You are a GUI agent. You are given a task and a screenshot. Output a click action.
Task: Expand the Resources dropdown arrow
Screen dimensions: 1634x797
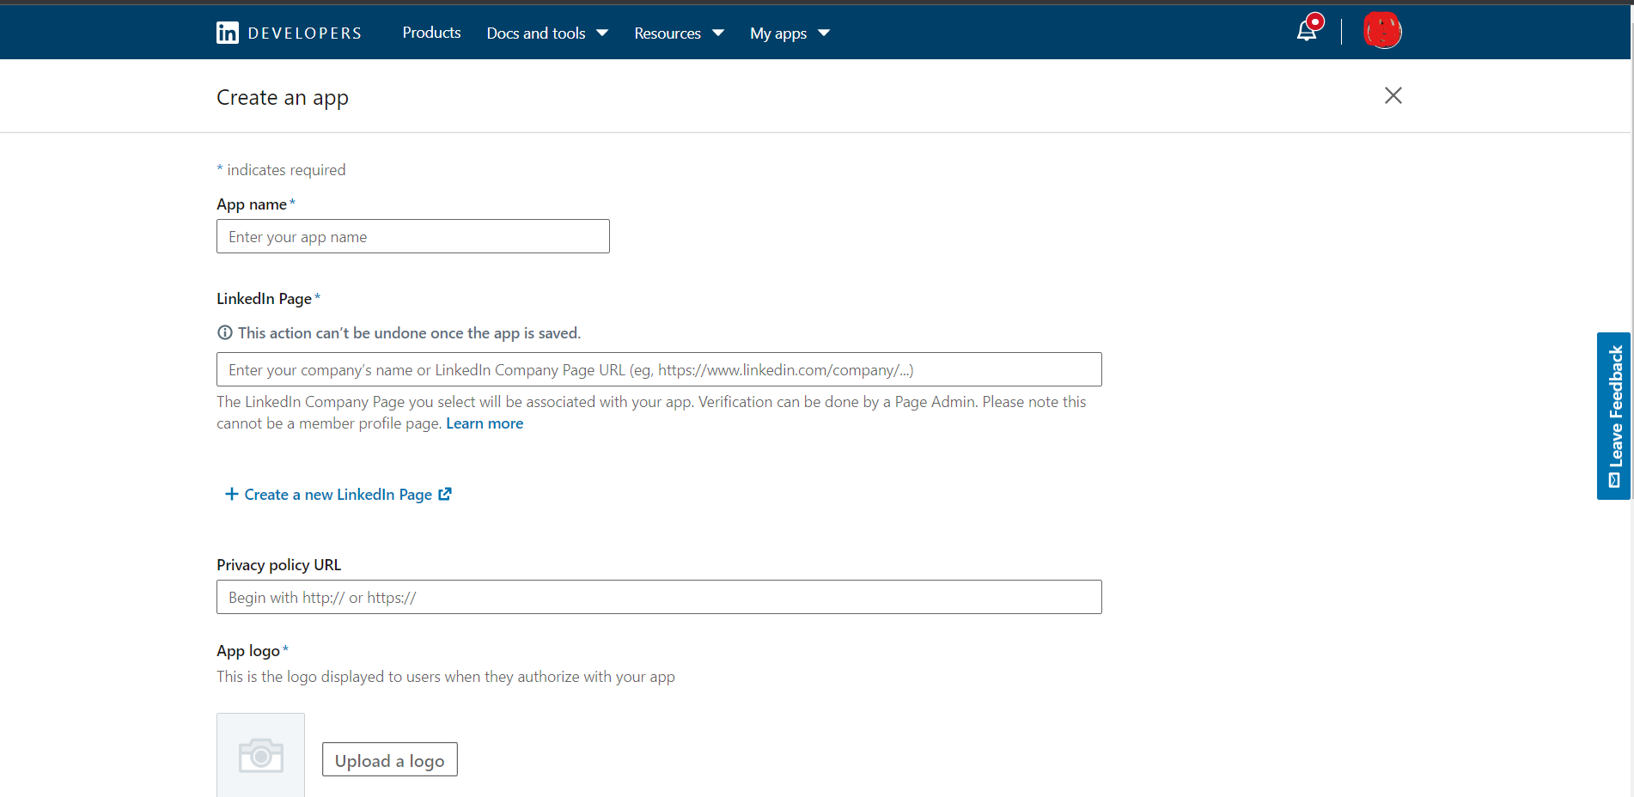[x=718, y=33]
